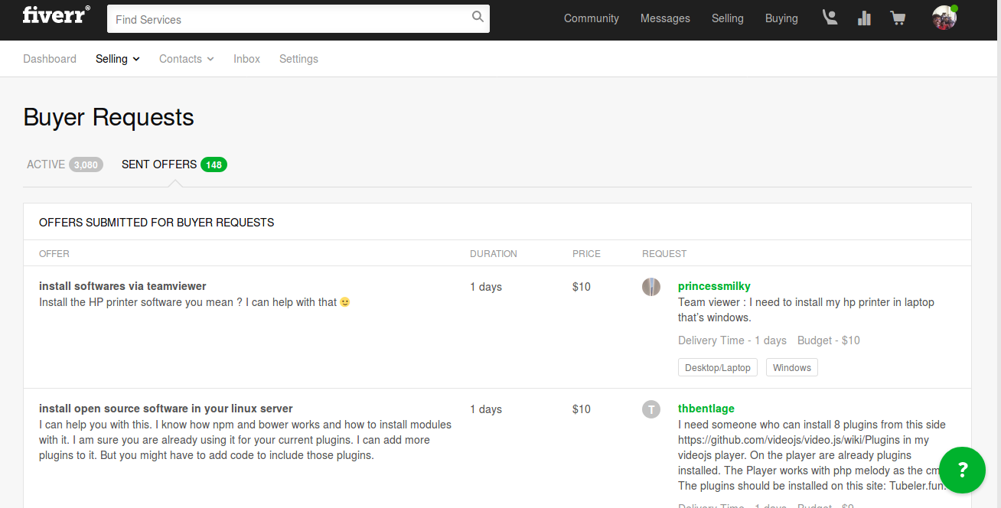The image size is (1001, 508).
Task: Open the Settings tab
Action: click(x=298, y=59)
